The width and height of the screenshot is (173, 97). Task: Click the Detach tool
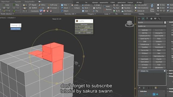pos(65,11)
